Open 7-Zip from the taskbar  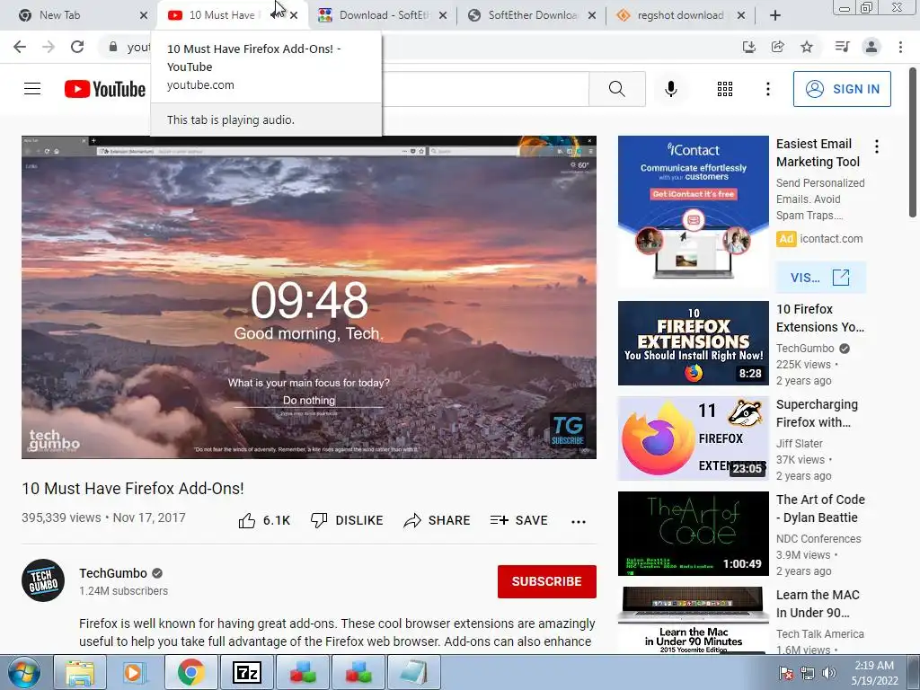tap(246, 672)
